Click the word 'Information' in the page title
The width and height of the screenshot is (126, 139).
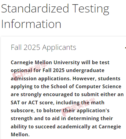(x=31, y=24)
